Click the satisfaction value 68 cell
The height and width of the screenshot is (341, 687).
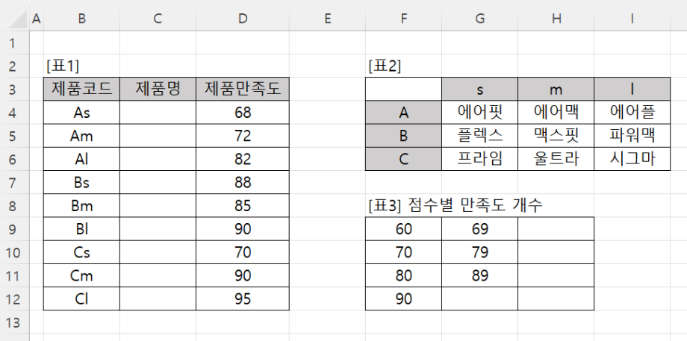[x=243, y=113]
